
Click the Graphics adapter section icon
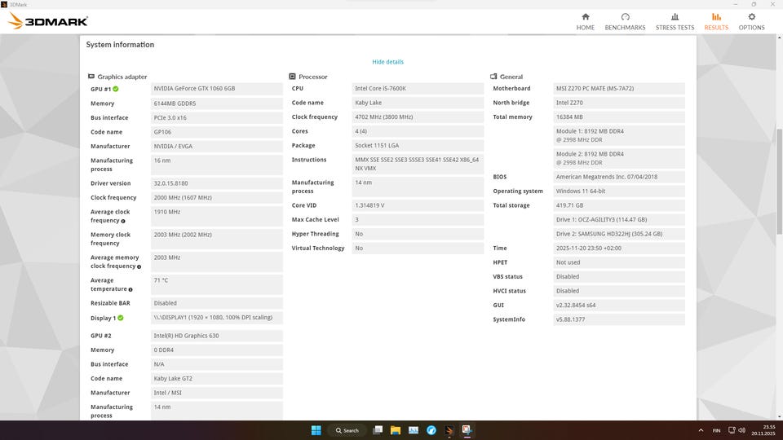click(x=91, y=77)
